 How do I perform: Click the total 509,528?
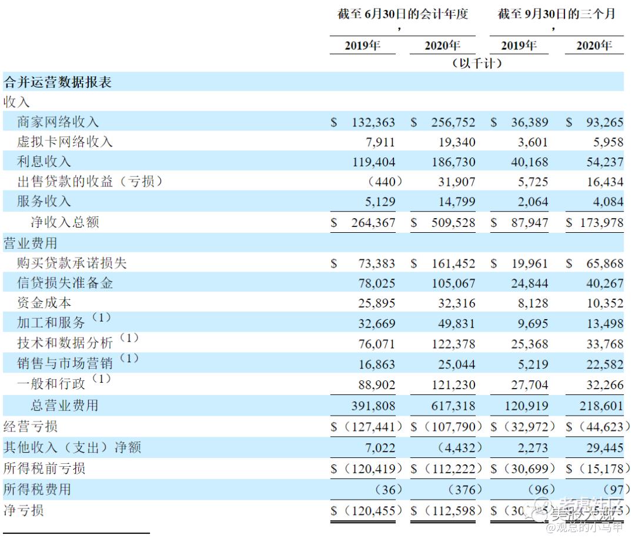click(453, 223)
